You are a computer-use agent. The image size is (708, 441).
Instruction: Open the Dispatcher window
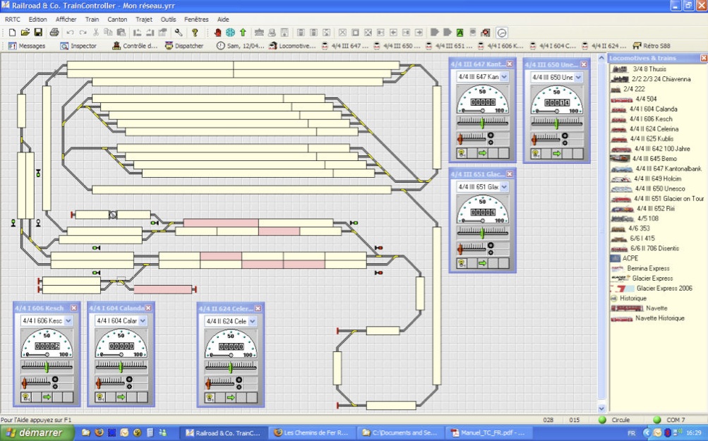coord(184,46)
